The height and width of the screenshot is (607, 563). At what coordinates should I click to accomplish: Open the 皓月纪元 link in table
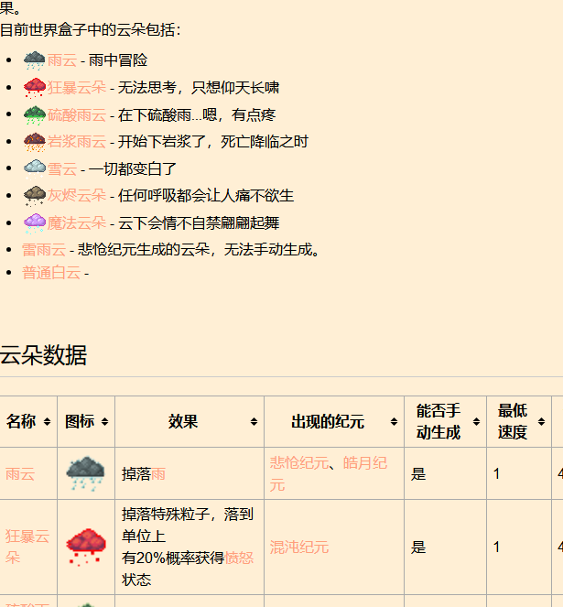click(x=329, y=473)
